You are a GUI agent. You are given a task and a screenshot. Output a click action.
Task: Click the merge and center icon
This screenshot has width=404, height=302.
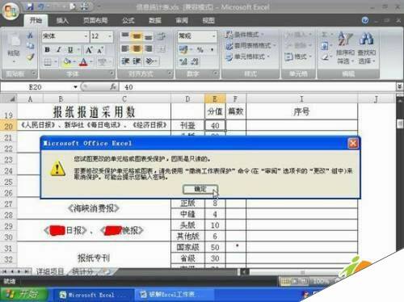coord(162,48)
